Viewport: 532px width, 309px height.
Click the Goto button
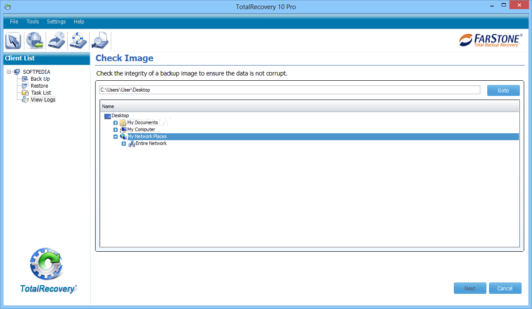(x=503, y=90)
